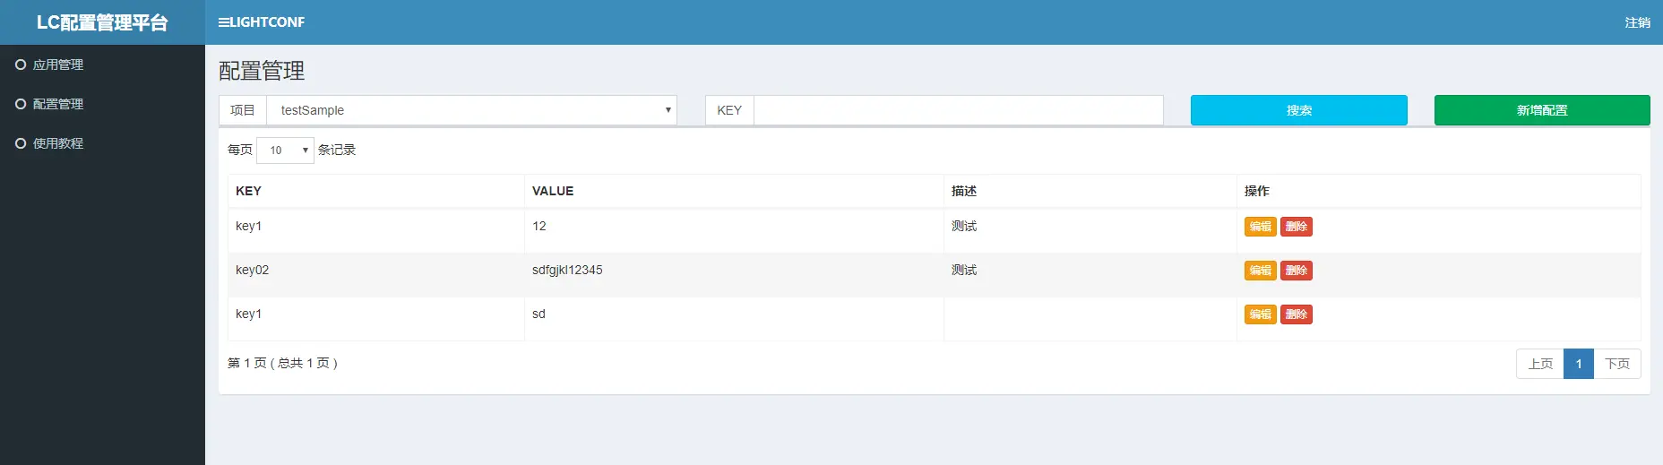Click the blue 搜索 search button
The width and height of the screenshot is (1663, 465).
pos(1298,110)
